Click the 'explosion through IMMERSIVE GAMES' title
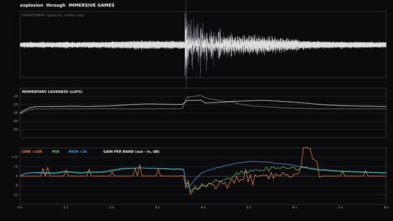 tap(67, 5)
